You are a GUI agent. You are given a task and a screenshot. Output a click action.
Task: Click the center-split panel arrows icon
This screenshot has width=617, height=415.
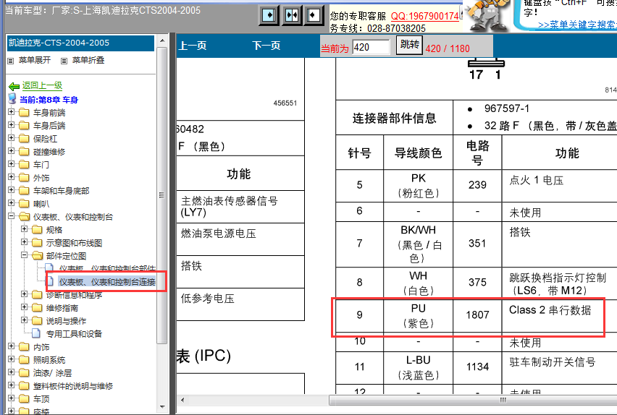tap(292, 16)
